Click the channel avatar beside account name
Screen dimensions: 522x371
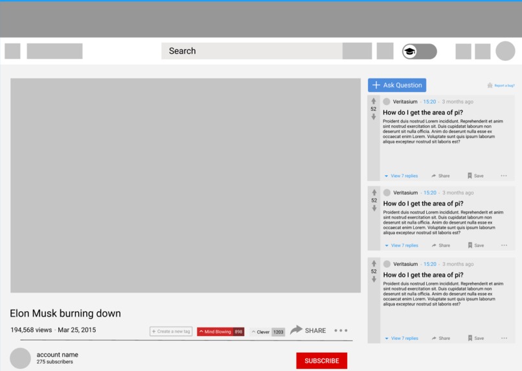click(20, 358)
